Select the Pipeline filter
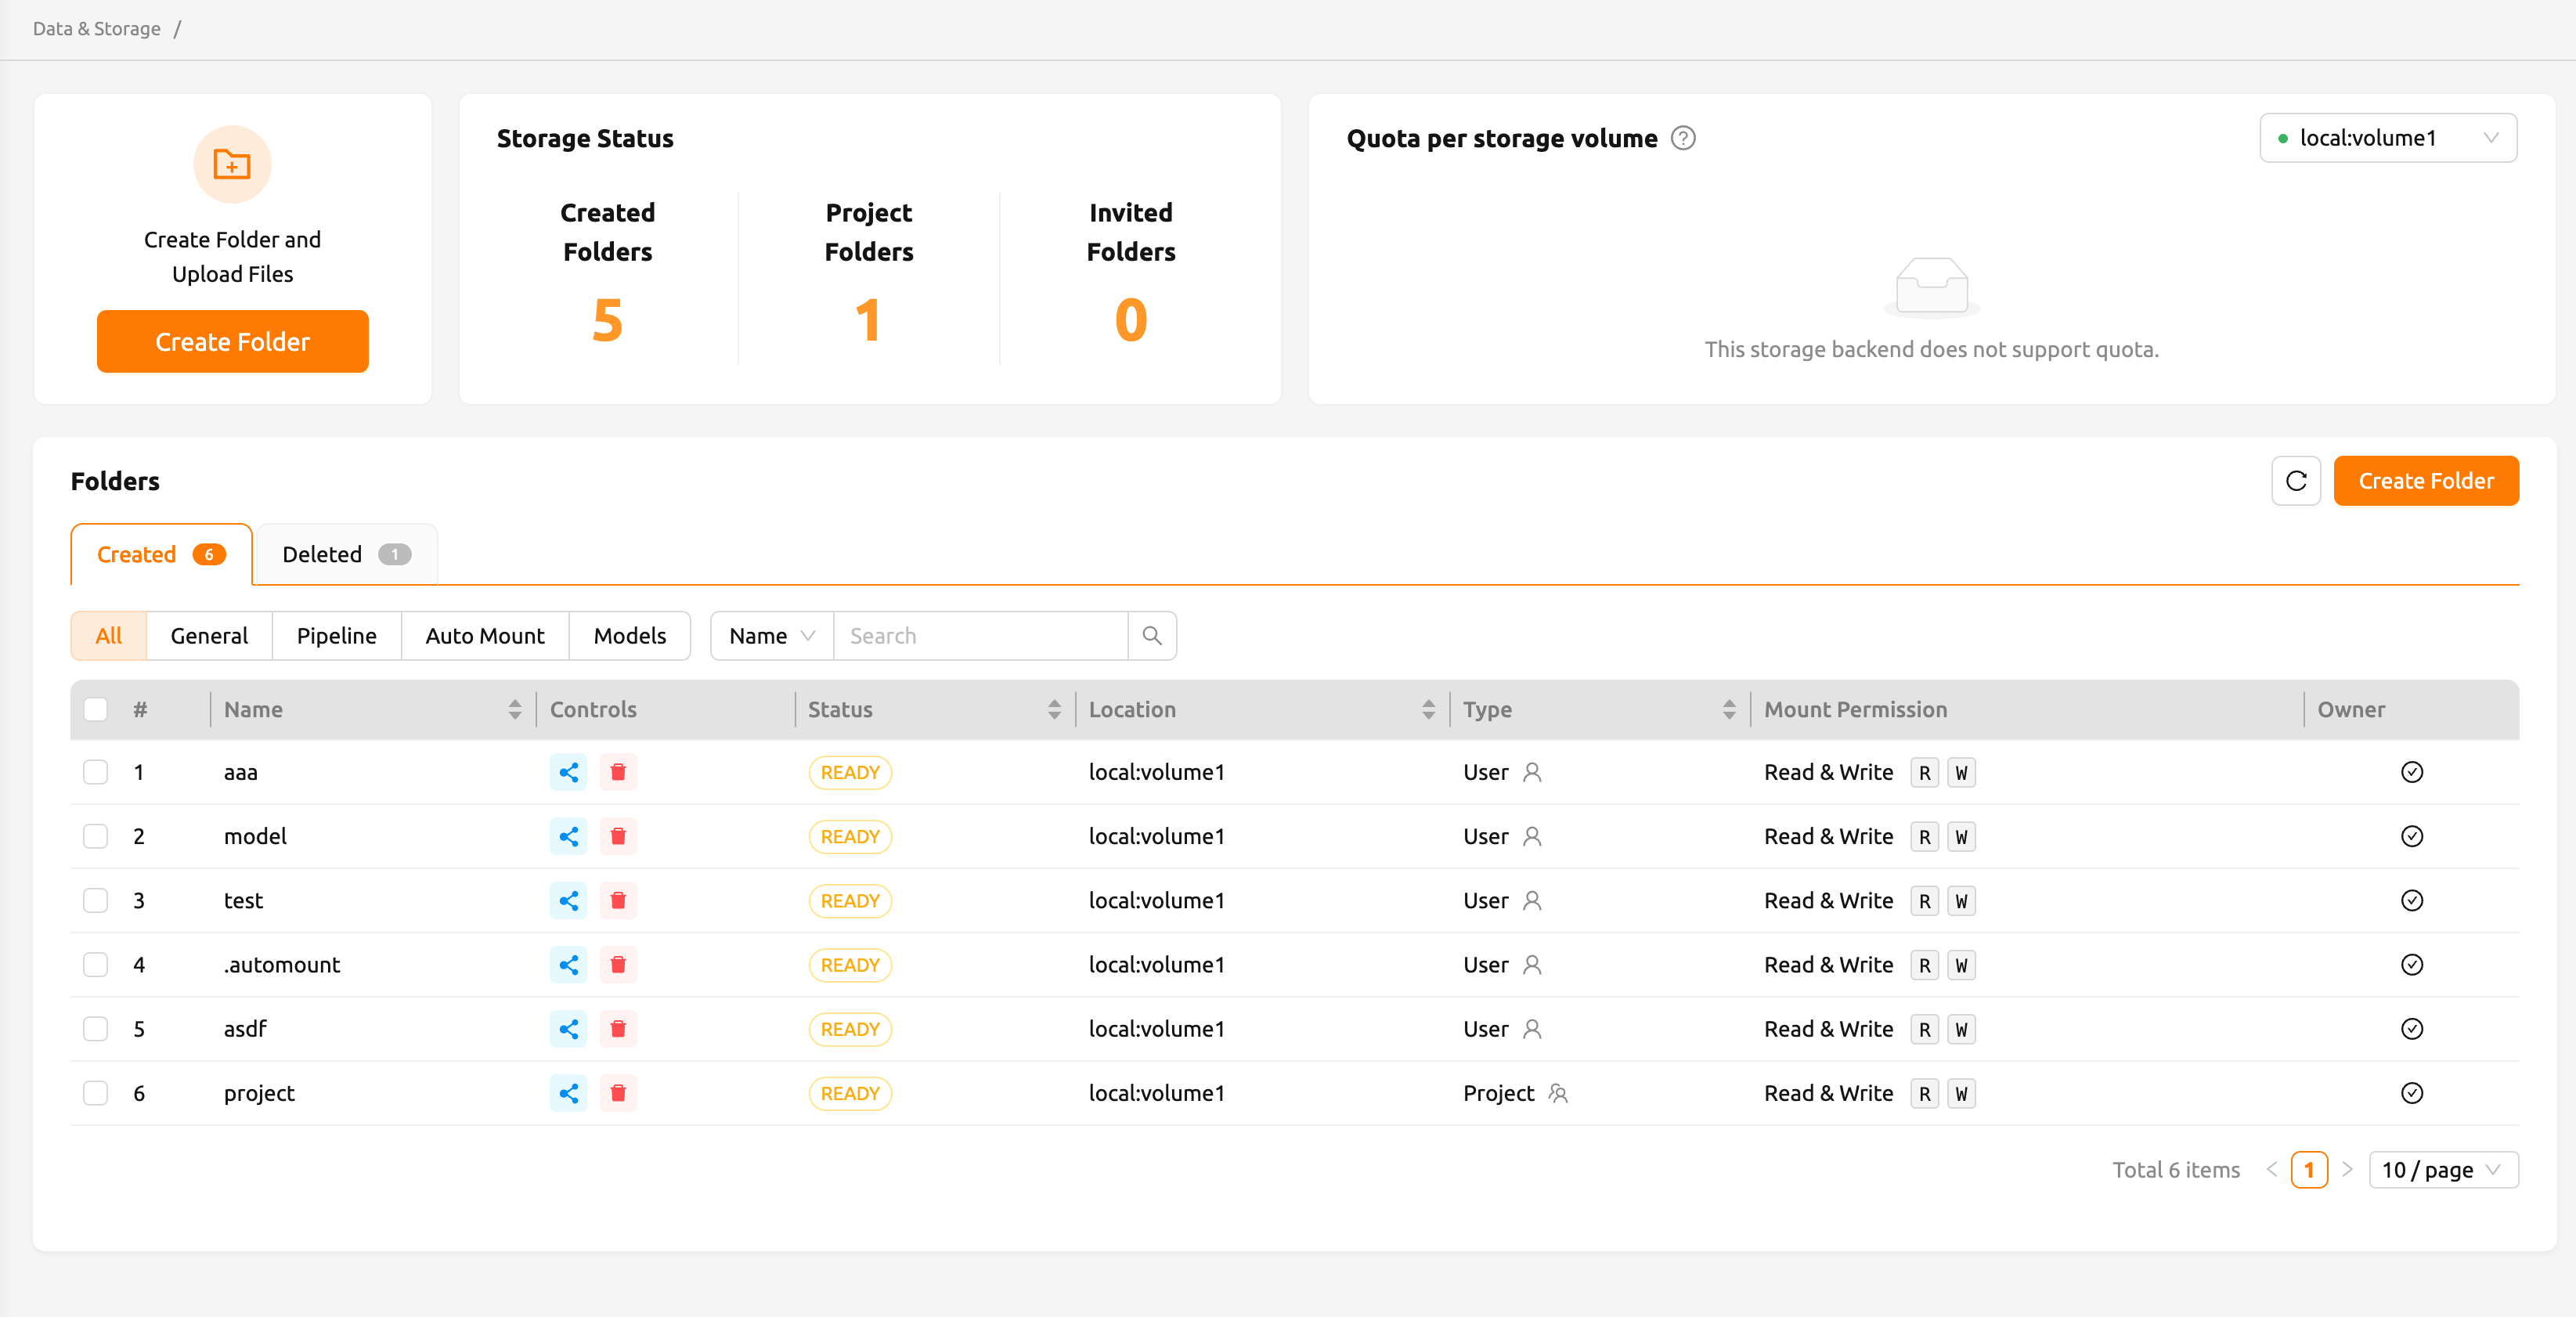The image size is (2576, 1317). pos(336,636)
